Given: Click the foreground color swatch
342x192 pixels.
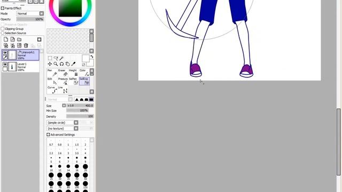Looking at the screenshot, I should (85, 58).
